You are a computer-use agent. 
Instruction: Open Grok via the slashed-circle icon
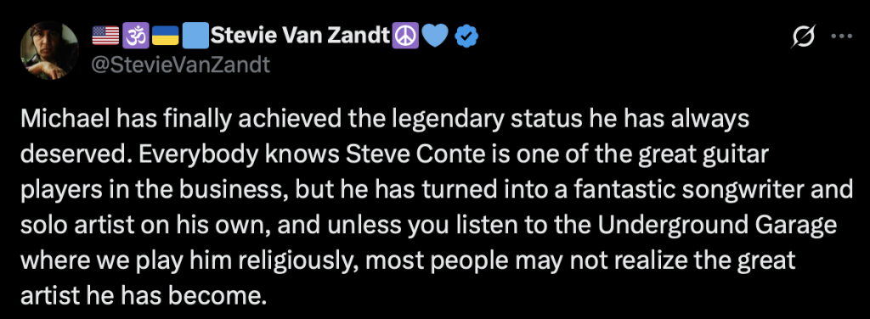[x=804, y=37]
